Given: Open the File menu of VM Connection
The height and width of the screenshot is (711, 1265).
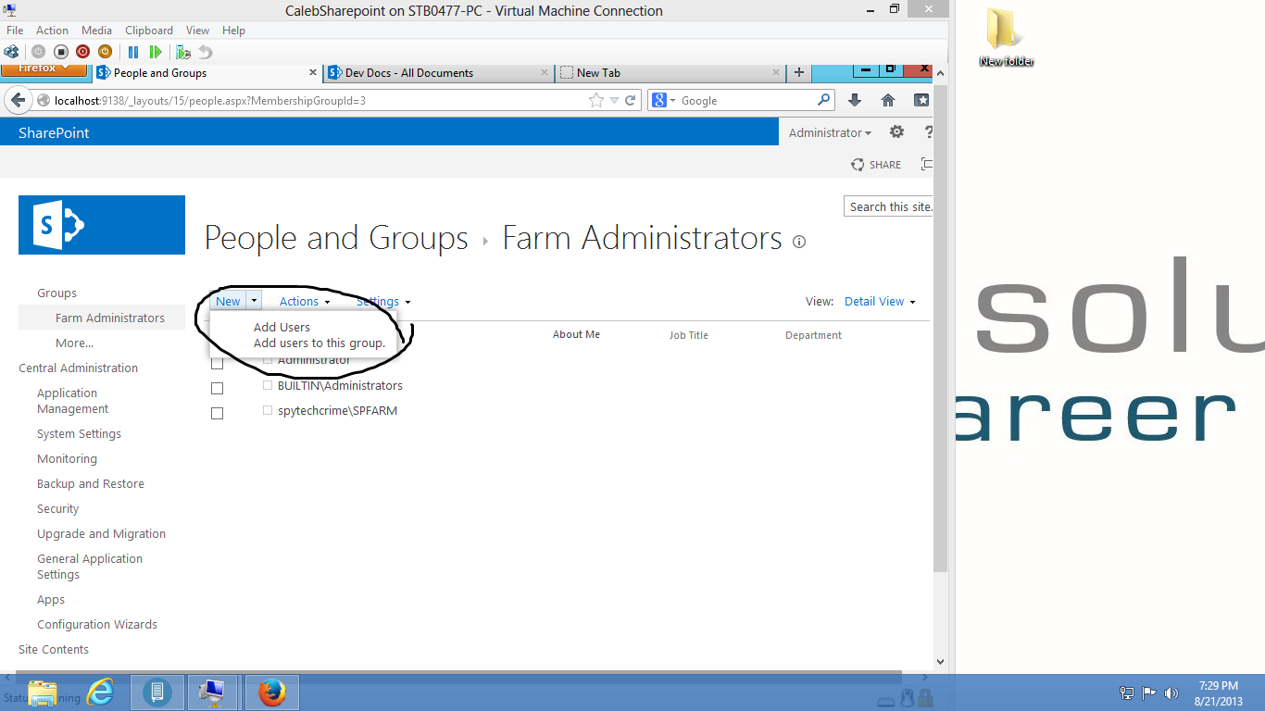Looking at the screenshot, I should point(15,31).
